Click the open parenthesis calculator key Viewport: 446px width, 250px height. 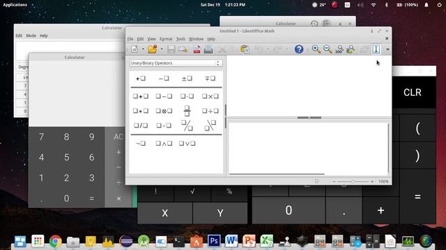(417, 128)
